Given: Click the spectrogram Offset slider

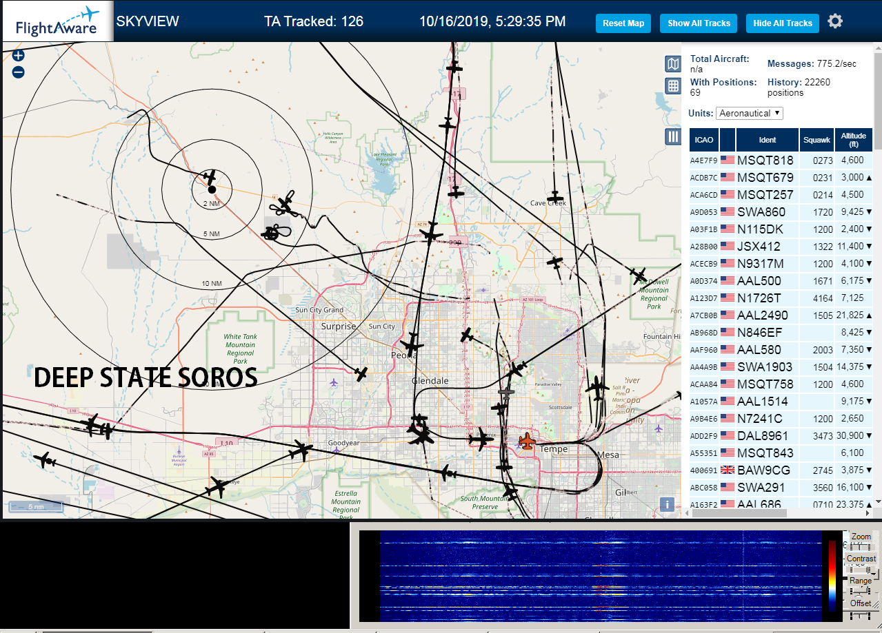Looking at the screenshot, I should [x=861, y=614].
